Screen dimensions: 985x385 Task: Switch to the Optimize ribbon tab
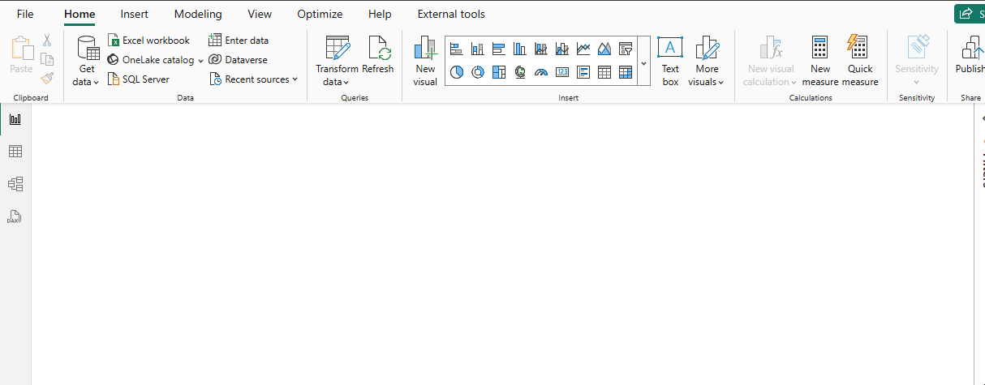tap(320, 14)
